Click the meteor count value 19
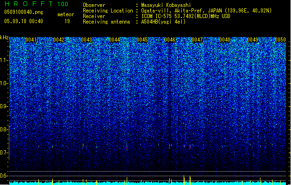Screen dimensions: 291x185 [x=67, y=21]
